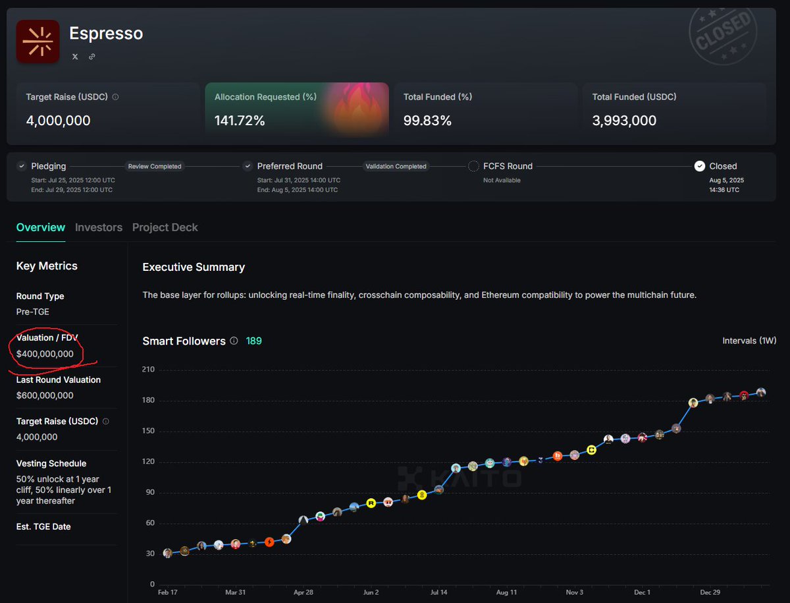The width and height of the screenshot is (790, 603).
Task: Click the Executive Summary heading
Action: coord(194,267)
